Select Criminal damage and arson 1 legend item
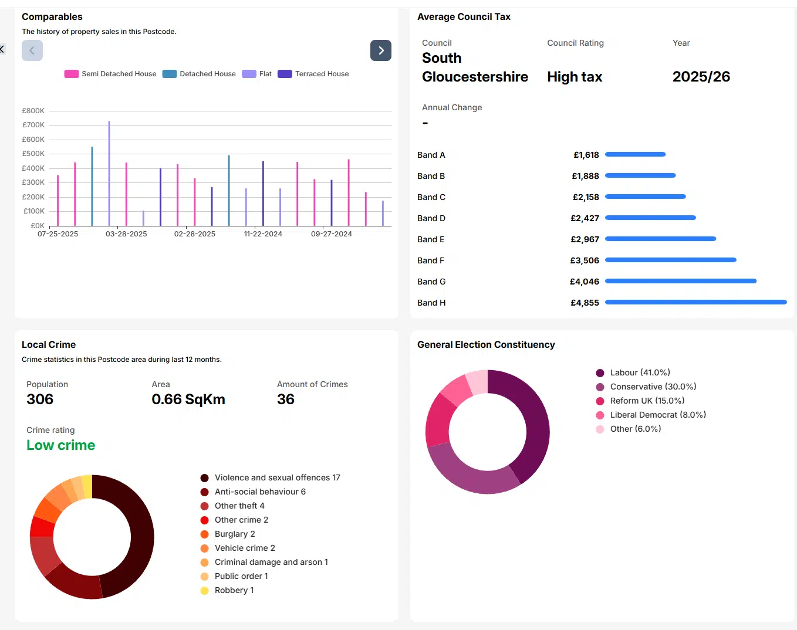This screenshot has width=797, height=630. pyautogui.click(x=264, y=562)
